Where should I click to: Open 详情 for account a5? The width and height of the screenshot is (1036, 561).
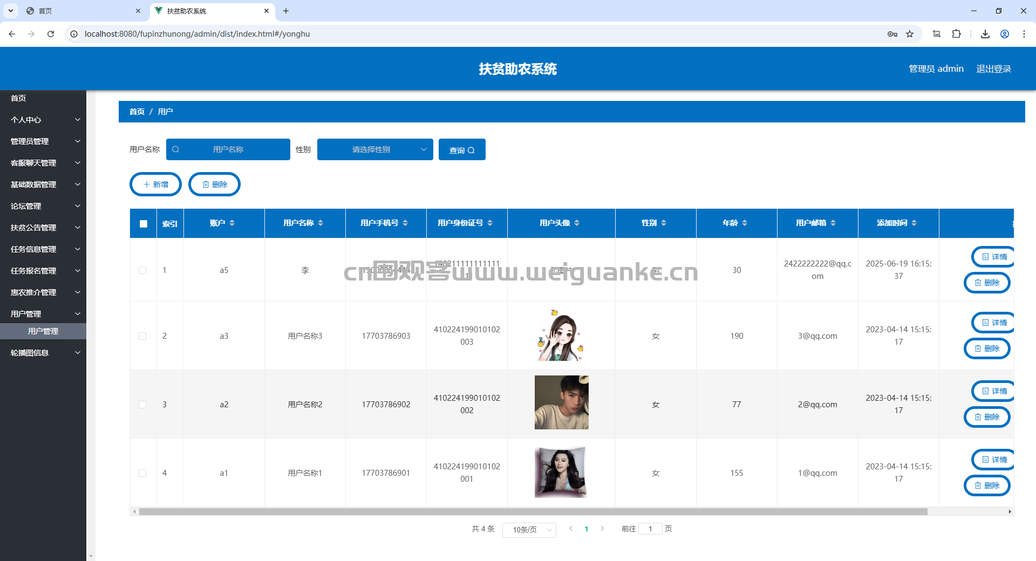[x=993, y=257]
